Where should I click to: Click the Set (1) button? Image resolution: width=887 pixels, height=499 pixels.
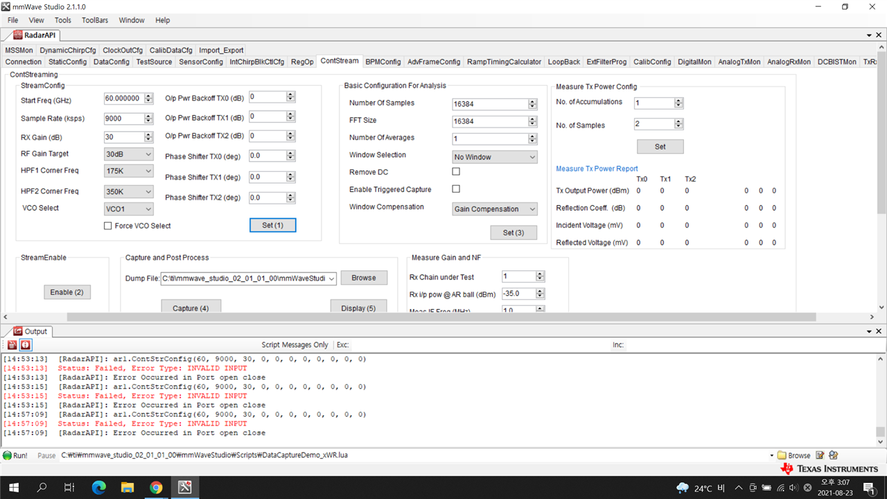coord(273,225)
